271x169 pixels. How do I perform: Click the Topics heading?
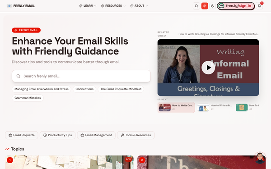(x=18, y=149)
